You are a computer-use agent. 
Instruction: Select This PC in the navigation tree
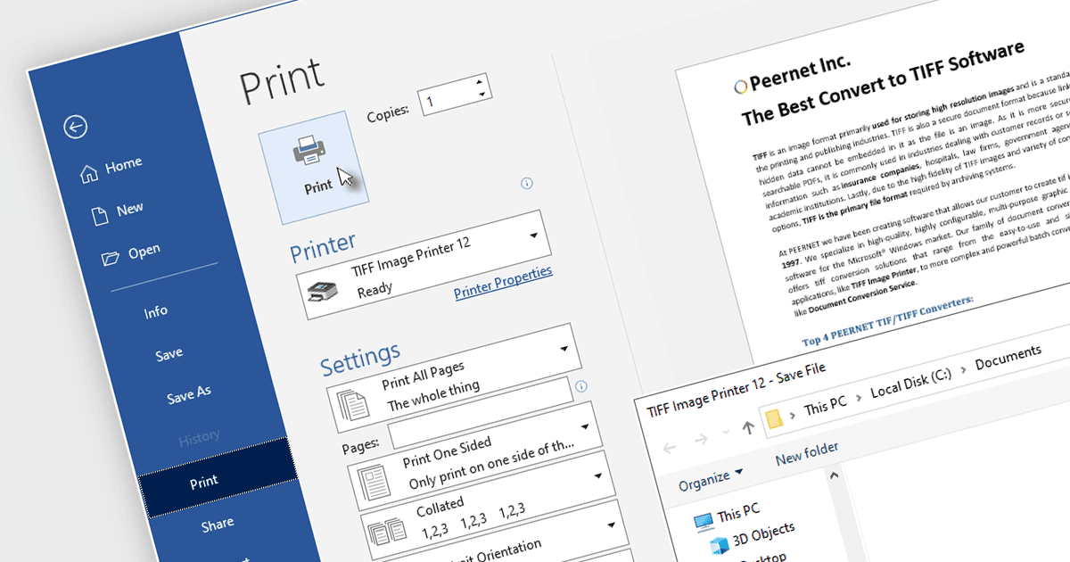pyautogui.click(x=738, y=511)
